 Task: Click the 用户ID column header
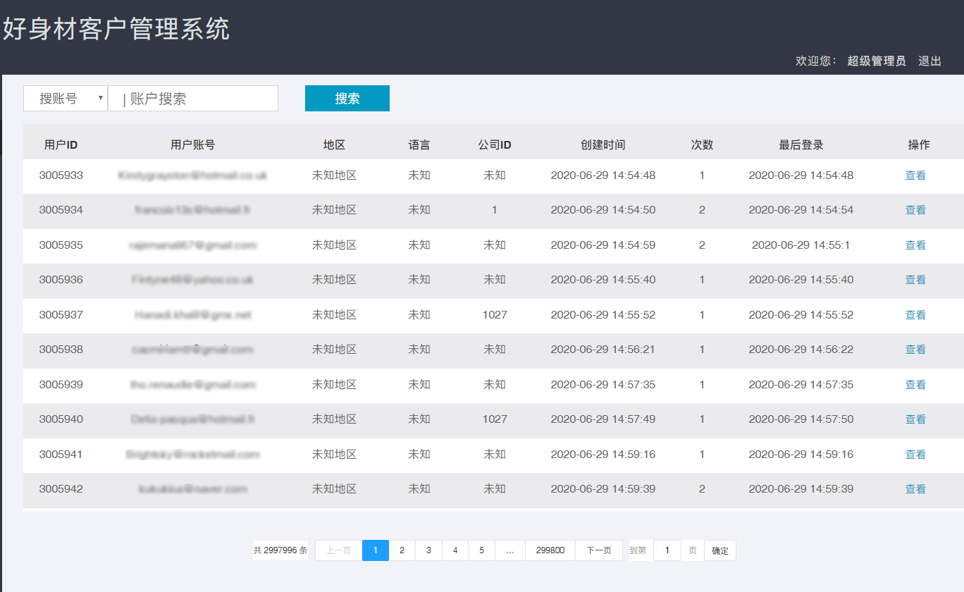pyautogui.click(x=61, y=145)
